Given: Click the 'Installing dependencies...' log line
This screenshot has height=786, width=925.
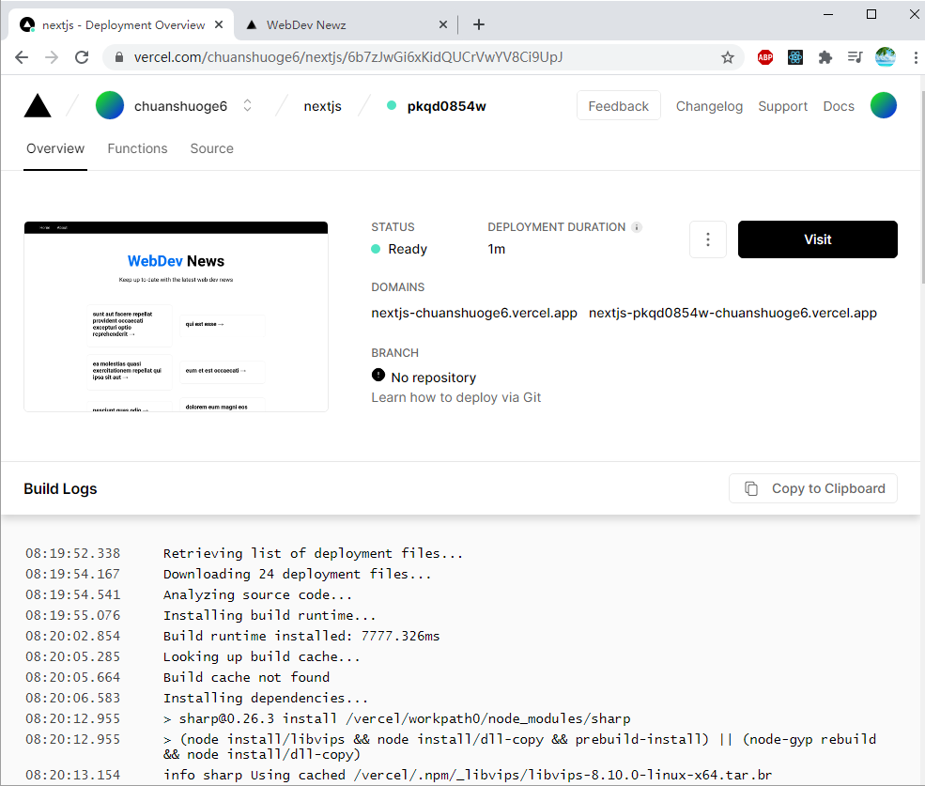Looking at the screenshot, I should pyautogui.click(x=266, y=698).
